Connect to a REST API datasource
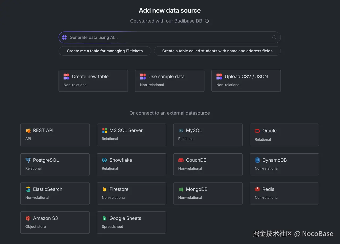The height and width of the screenshot is (244, 340). click(x=55, y=135)
